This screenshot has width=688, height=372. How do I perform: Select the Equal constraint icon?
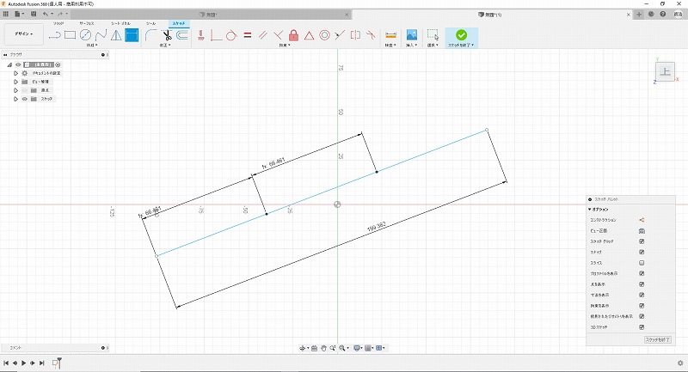click(x=247, y=35)
